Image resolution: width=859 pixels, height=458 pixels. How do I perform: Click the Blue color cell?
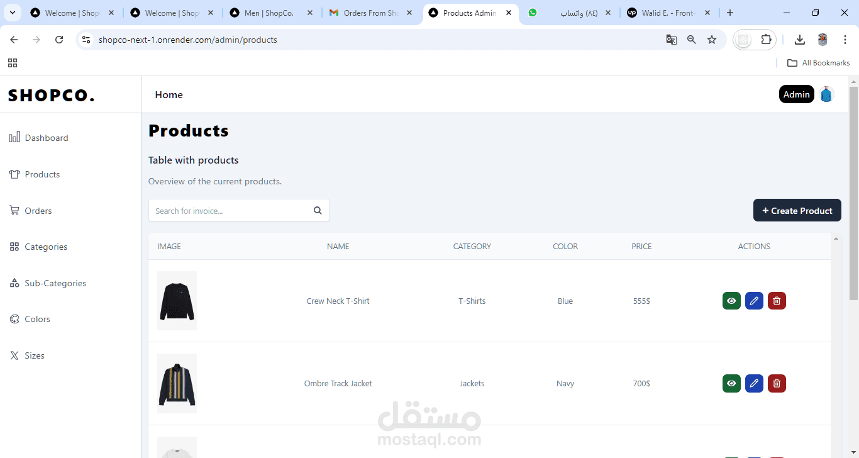pos(565,301)
